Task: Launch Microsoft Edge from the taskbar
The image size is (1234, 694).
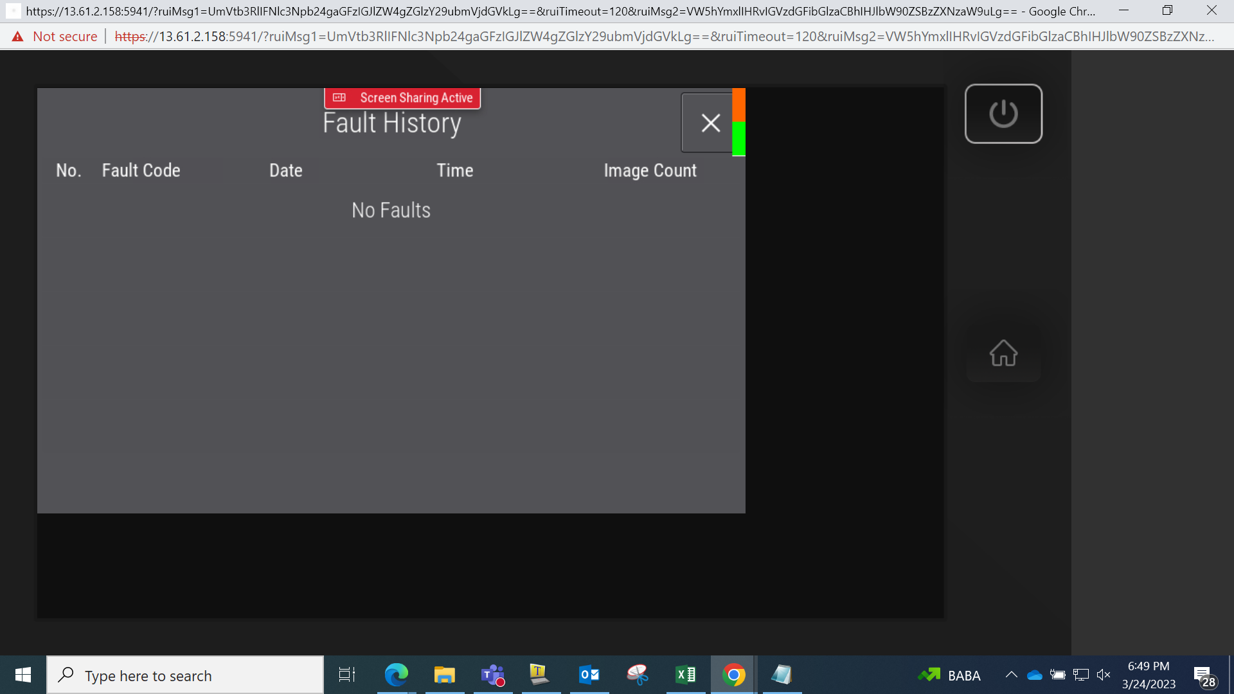Action: click(x=396, y=675)
